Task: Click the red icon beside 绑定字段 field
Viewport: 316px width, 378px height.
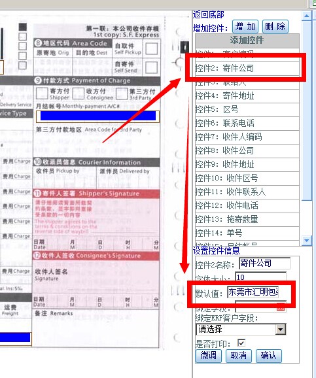Action: tap(281, 307)
